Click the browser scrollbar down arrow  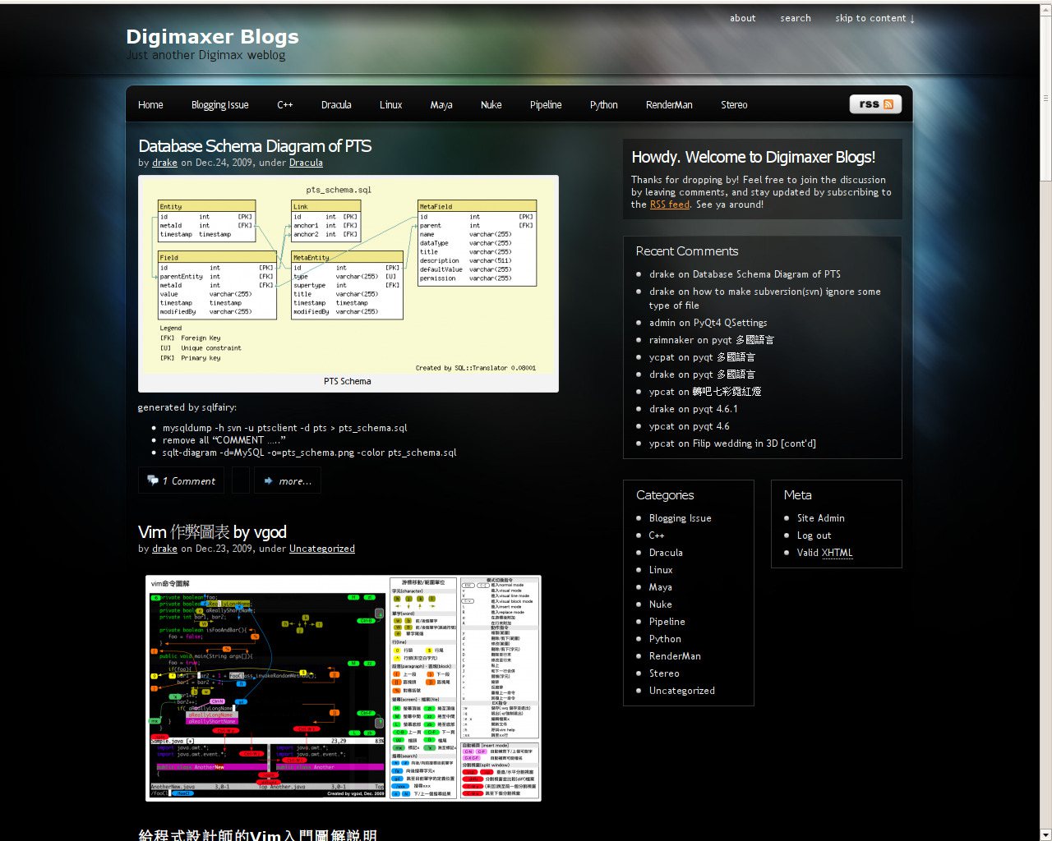(1045, 834)
